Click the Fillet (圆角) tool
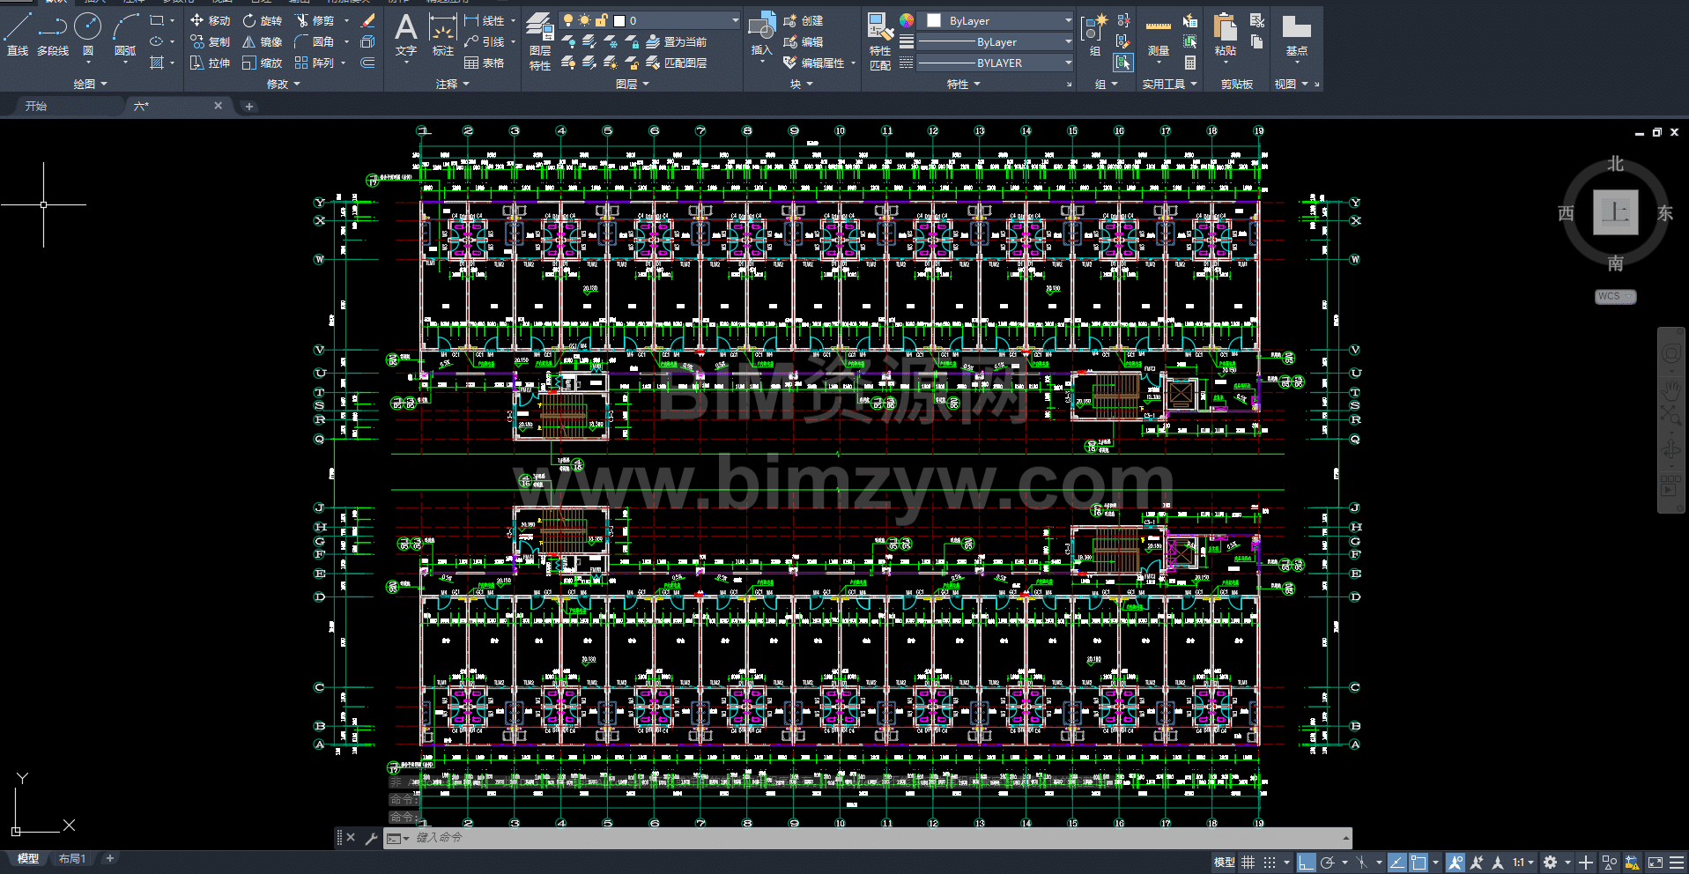Image resolution: width=1689 pixels, height=874 pixels. 315,41
